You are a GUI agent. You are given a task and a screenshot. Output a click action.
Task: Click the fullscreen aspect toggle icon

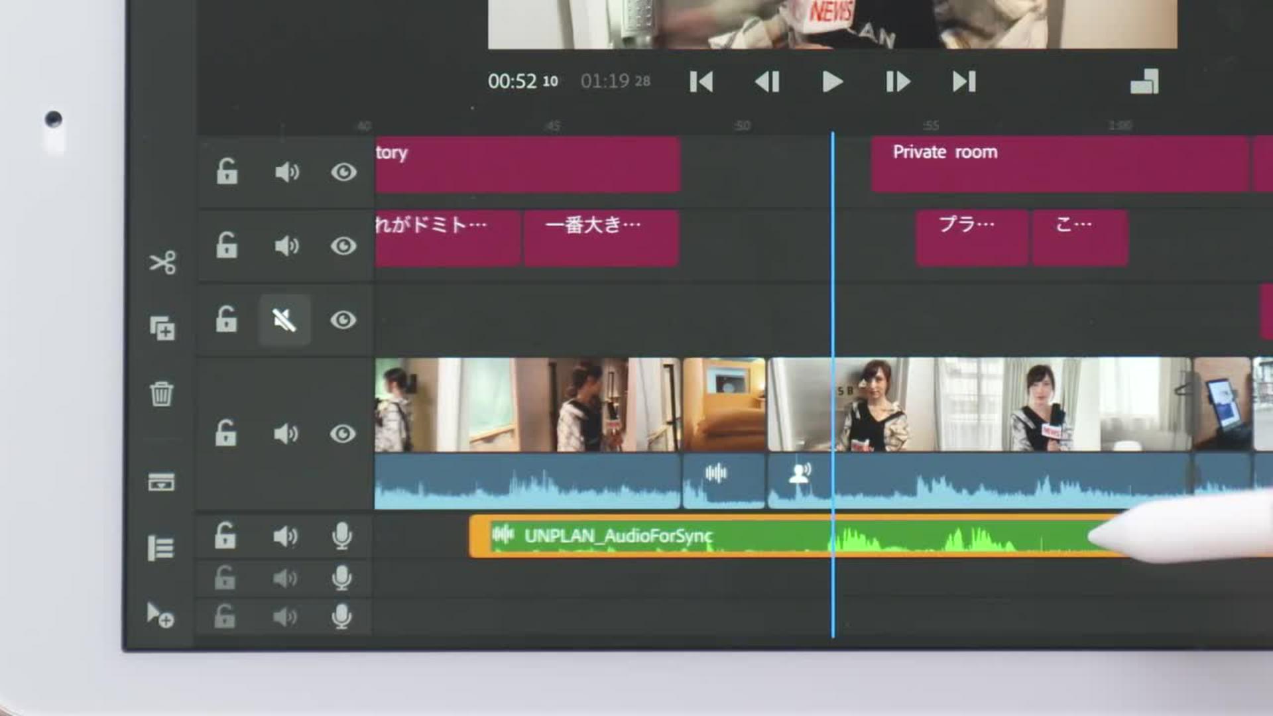coord(1144,82)
